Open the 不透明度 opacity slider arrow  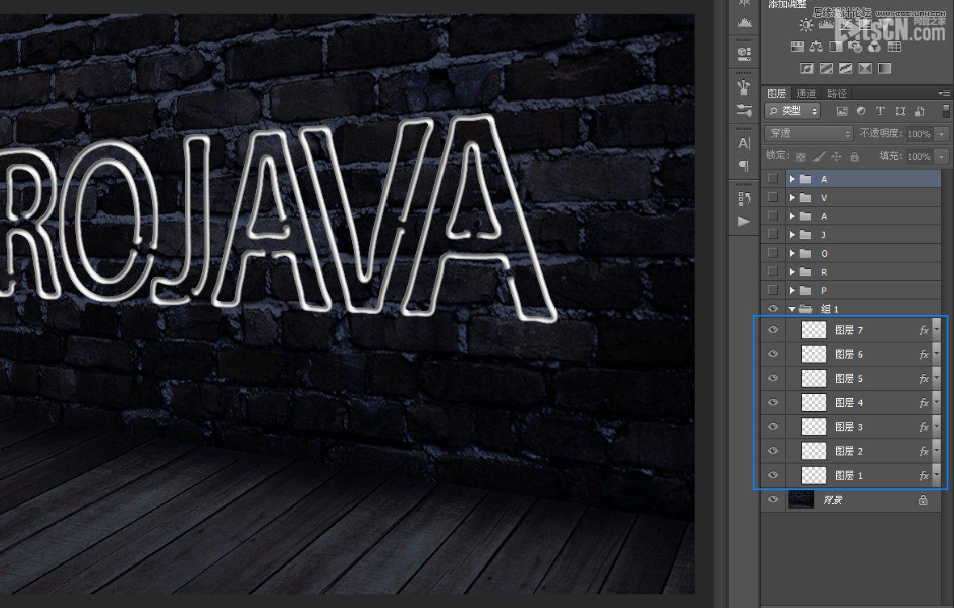[942, 134]
